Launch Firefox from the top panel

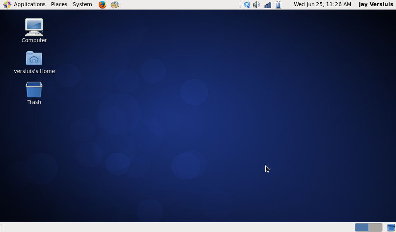pos(102,5)
